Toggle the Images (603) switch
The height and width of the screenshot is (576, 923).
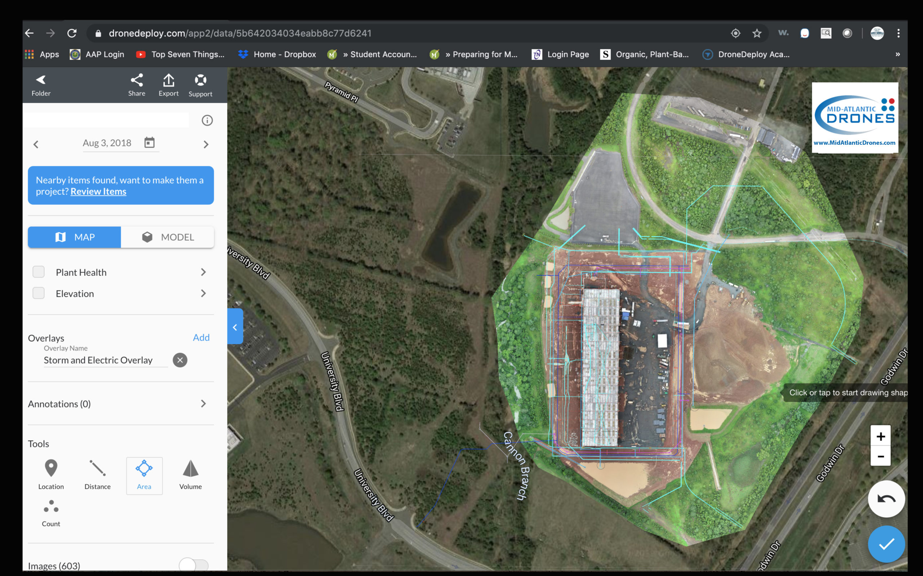pyautogui.click(x=194, y=565)
